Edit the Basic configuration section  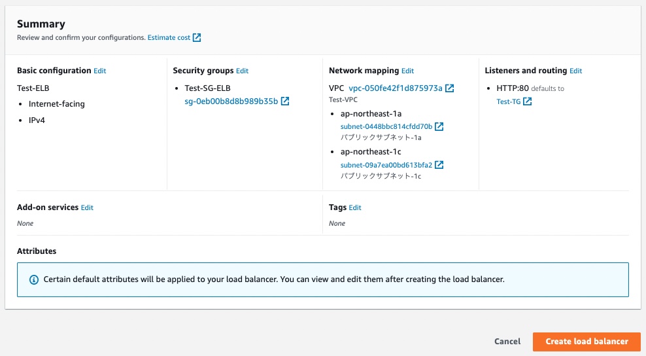[x=99, y=71]
